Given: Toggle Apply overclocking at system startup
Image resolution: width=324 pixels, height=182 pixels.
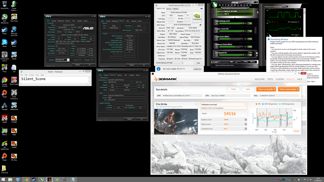Looking at the screenshot, I should click(213, 65).
